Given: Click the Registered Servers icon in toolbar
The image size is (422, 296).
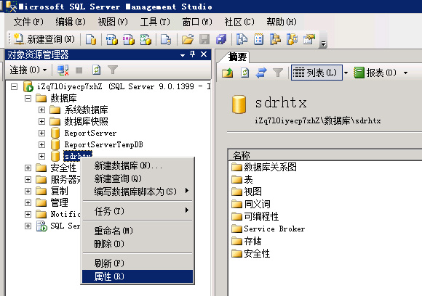Looking at the screenshot, I should (x=242, y=39).
